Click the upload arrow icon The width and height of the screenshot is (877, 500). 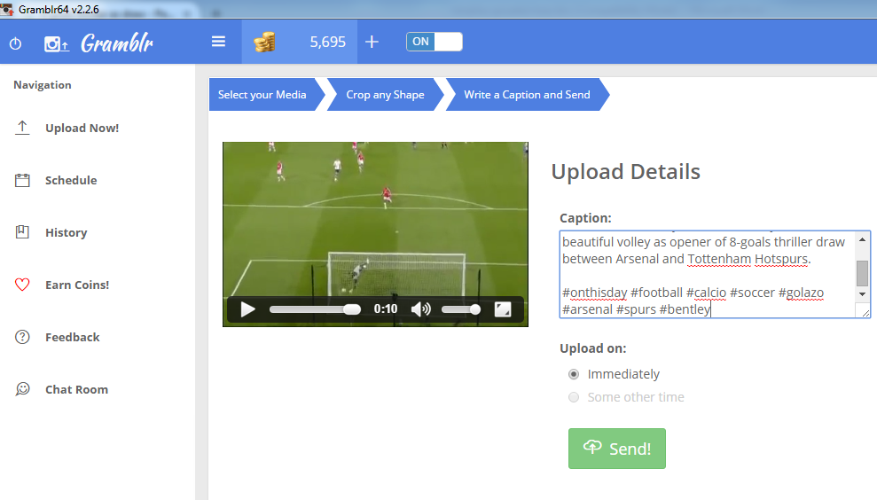[22, 128]
